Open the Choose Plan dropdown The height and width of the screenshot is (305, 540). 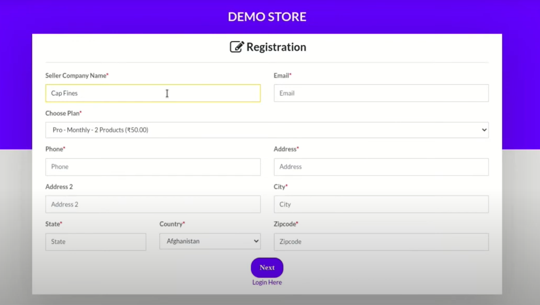point(267,130)
